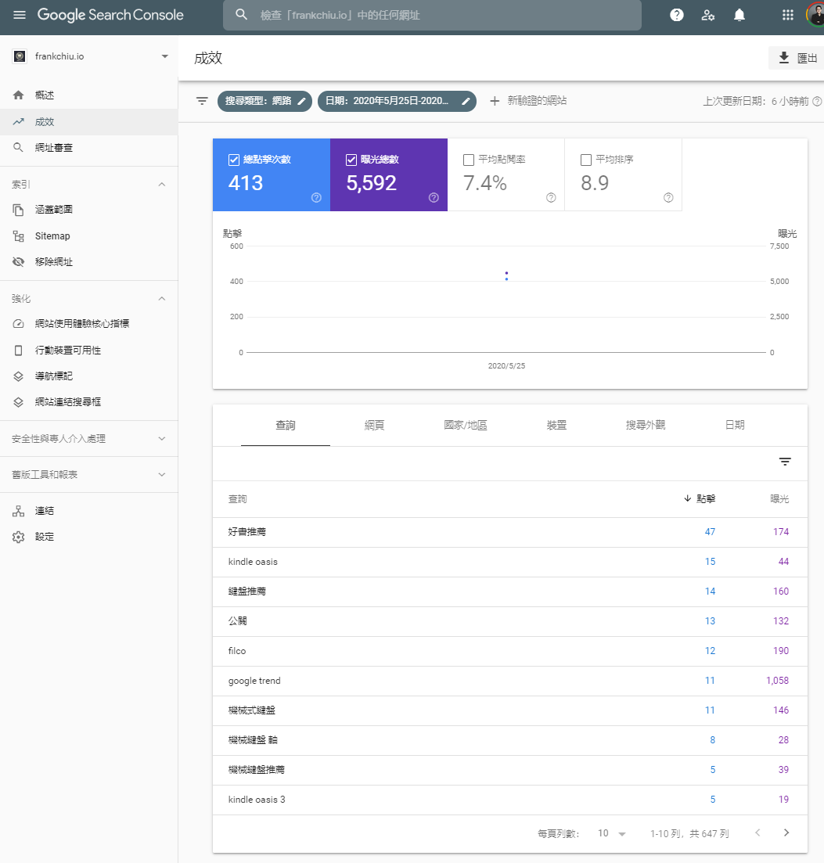This screenshot has height=863, width=824.
Task: Open the notifications bell icon
Action: pos(739,15)
